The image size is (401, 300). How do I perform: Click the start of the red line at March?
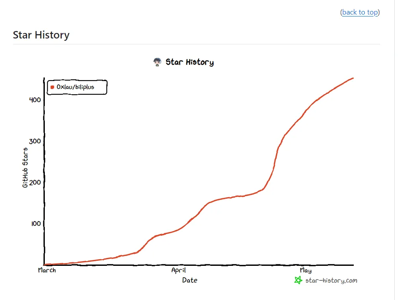point(45,264)
